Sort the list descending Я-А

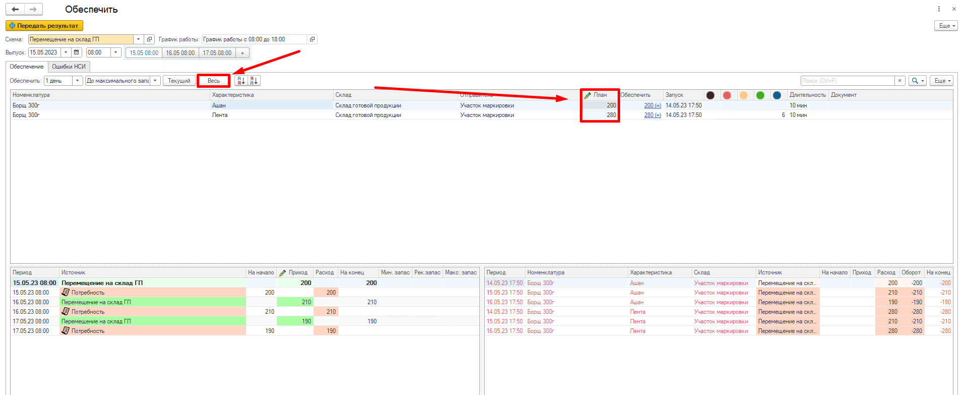click(x=254, y=81)
